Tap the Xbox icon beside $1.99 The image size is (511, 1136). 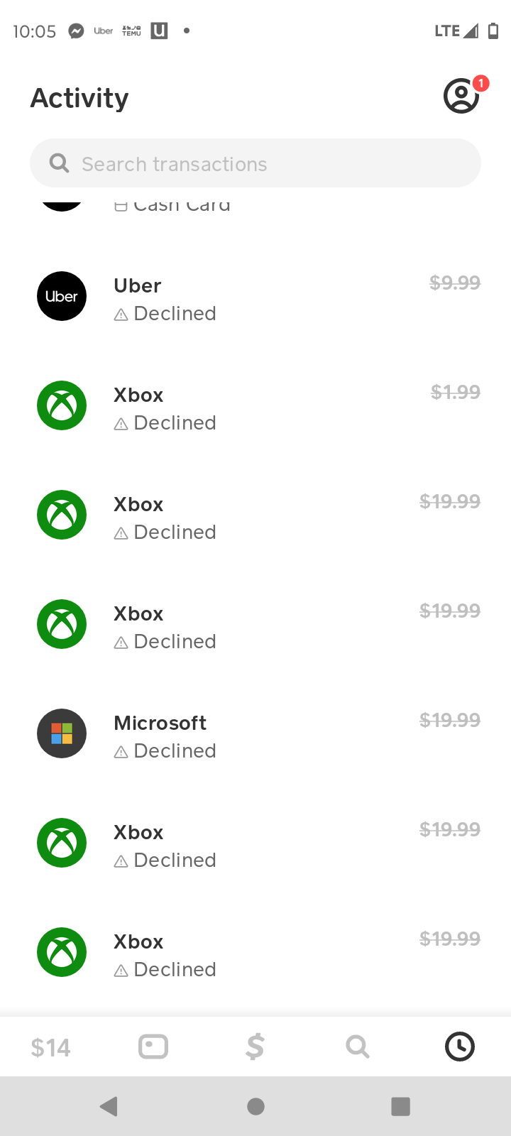(62, 405)
